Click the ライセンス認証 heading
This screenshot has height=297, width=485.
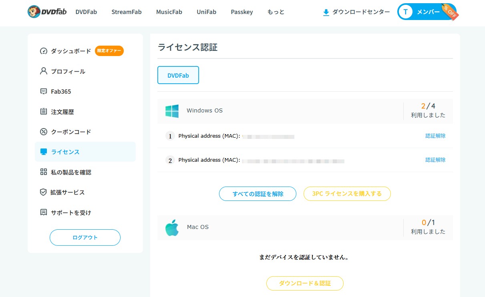tap(187, 47)
